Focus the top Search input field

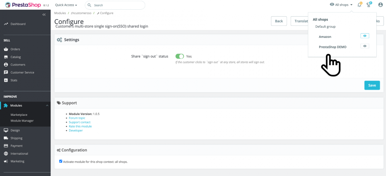click(x=118, y=5)
